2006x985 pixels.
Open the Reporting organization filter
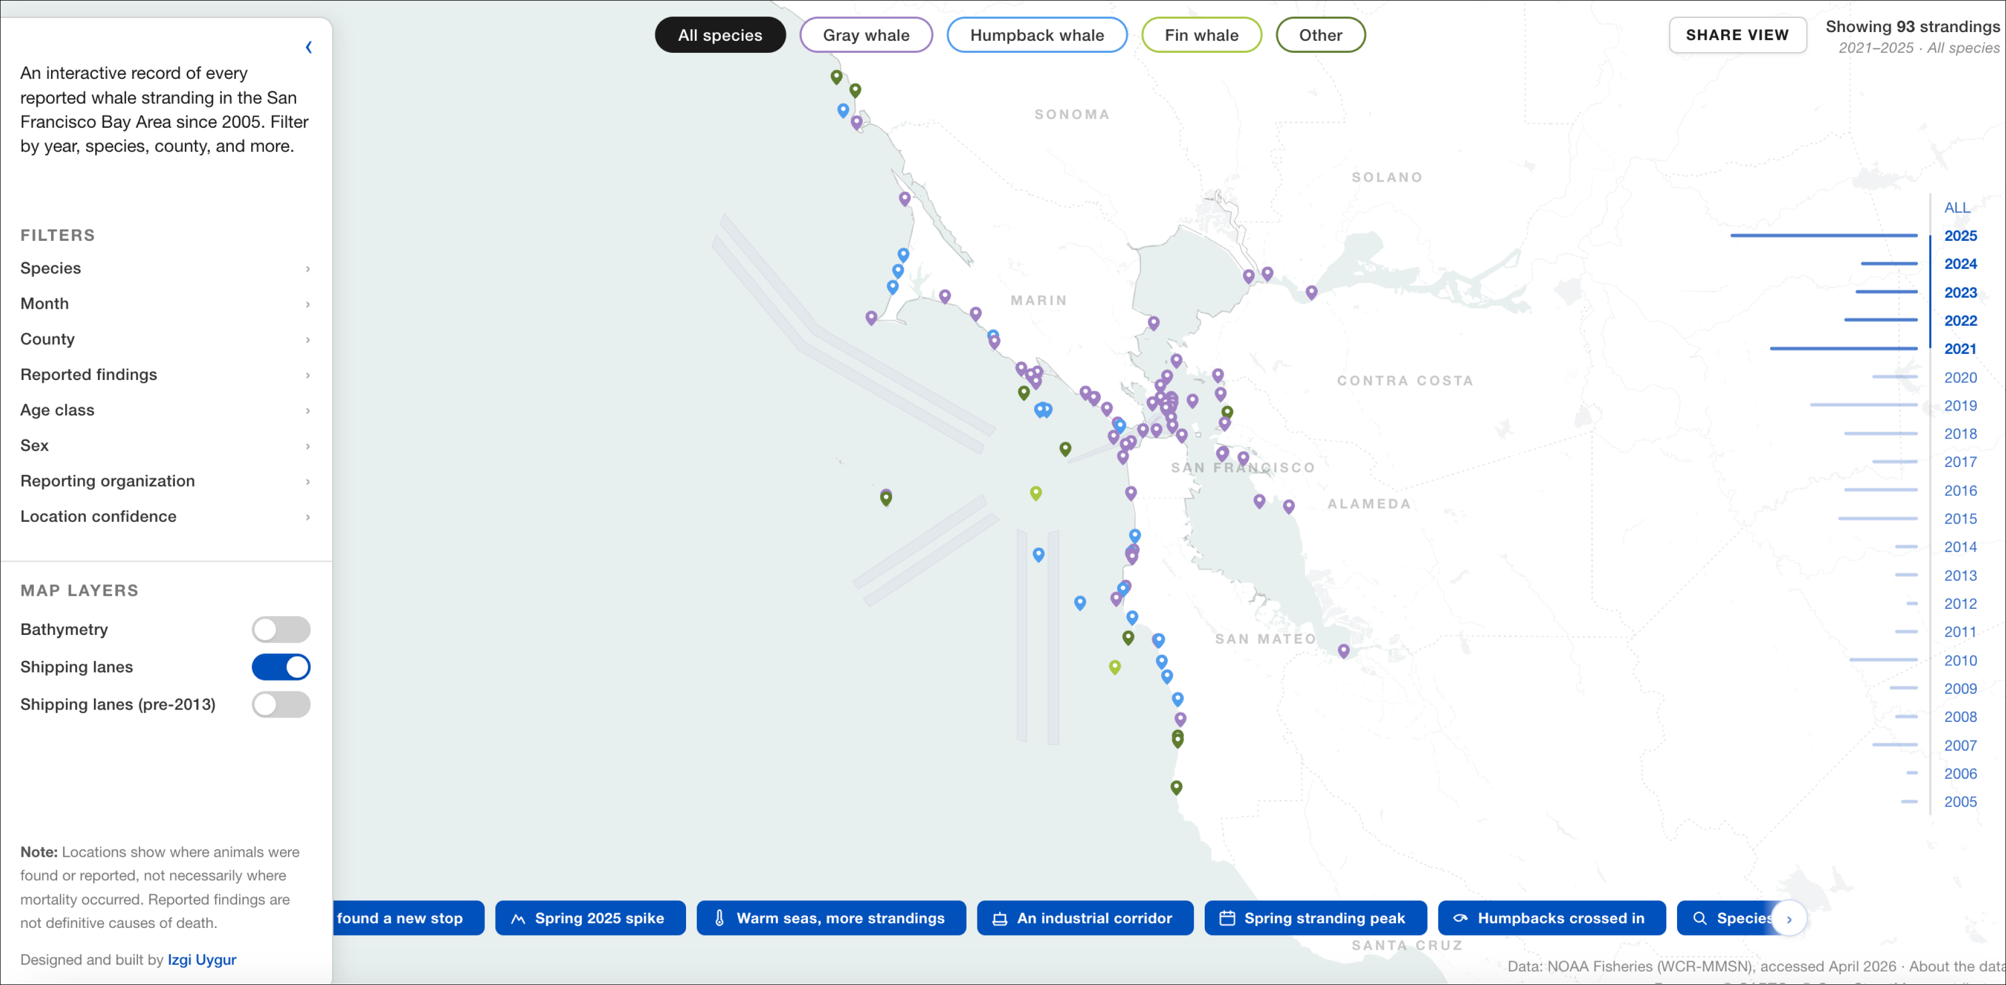coord(165,481)
